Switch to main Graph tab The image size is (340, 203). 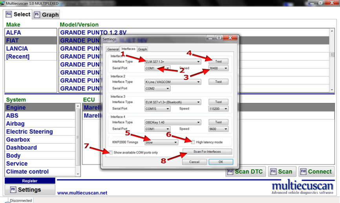[x=46, y=15]
